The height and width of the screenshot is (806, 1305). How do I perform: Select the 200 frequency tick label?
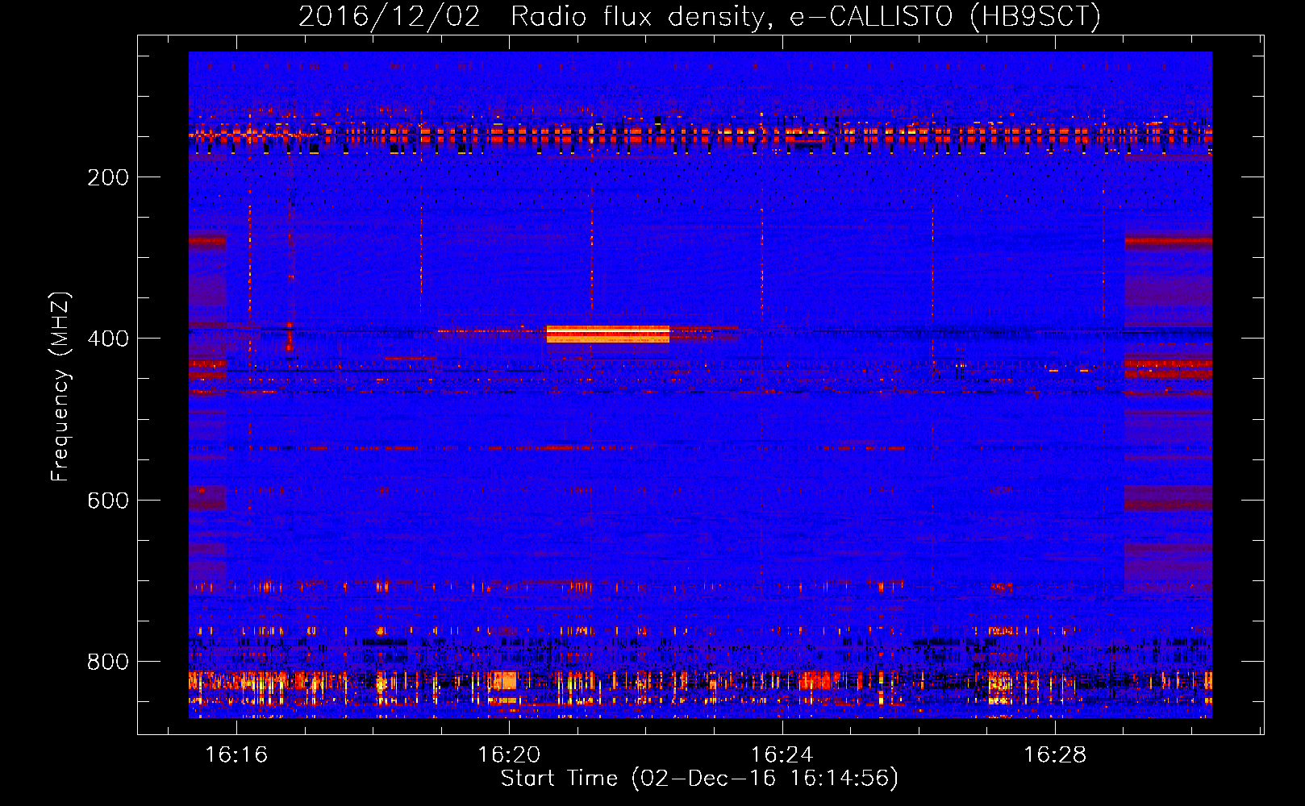coord(108,177)
